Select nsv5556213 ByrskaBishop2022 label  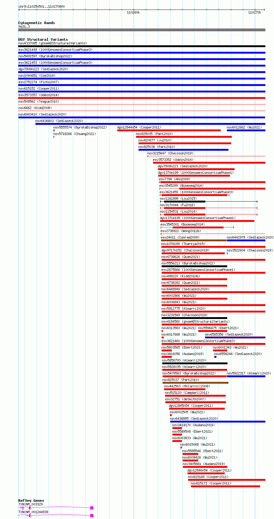pyautogui.click(x=188, y=263)
